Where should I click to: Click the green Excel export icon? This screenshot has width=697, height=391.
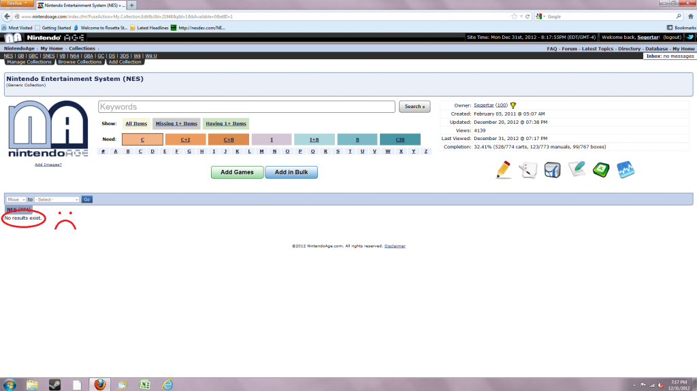tap(600, 169)
